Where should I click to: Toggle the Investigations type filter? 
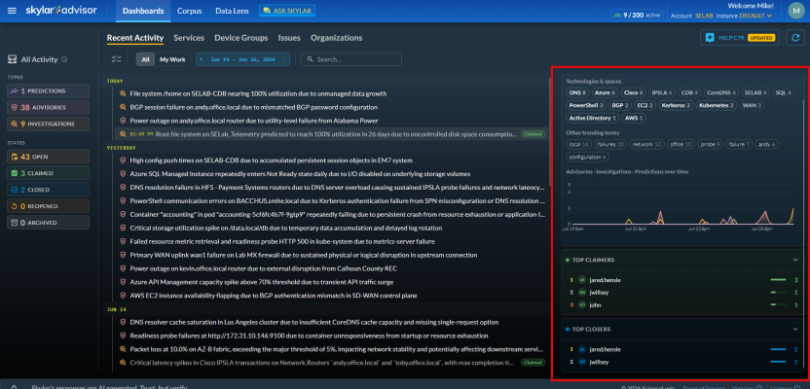click(x=48, y=124)
